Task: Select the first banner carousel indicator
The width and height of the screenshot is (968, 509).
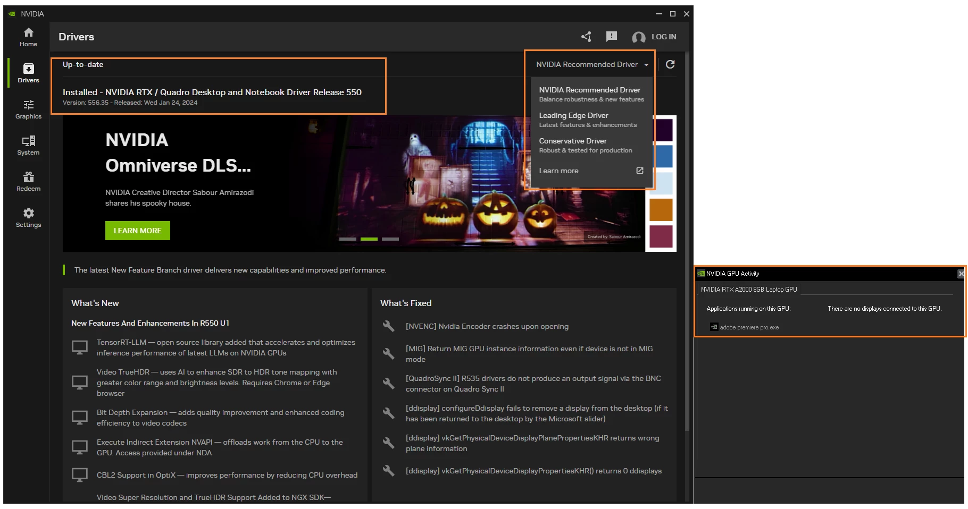Action: tap(348, 239)
